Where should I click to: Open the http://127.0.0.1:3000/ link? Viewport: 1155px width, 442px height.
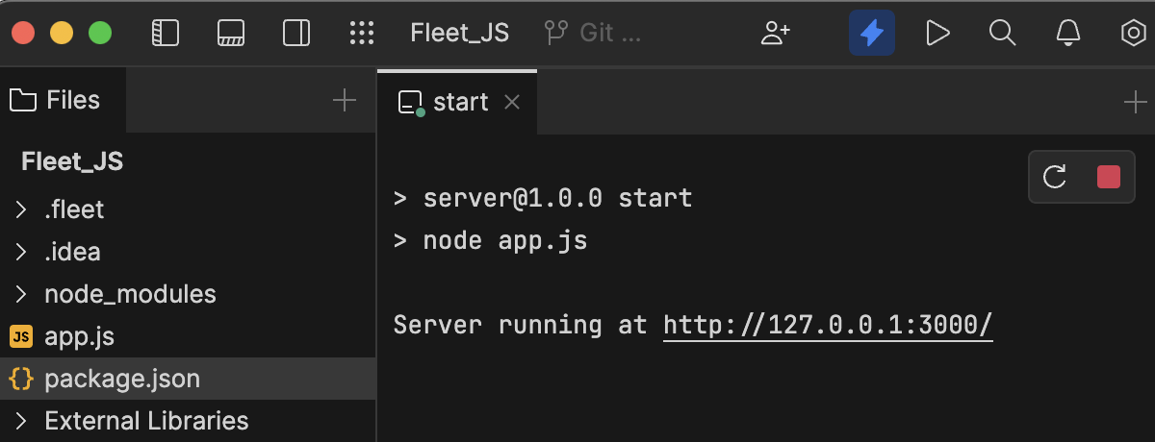[828, 325]
